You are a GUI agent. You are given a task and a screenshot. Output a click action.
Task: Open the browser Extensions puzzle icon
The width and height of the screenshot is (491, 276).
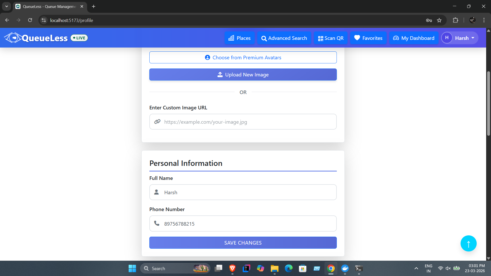click(x=455, y=20)
